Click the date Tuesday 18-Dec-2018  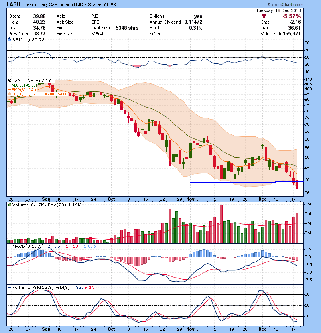pos(278,10)
